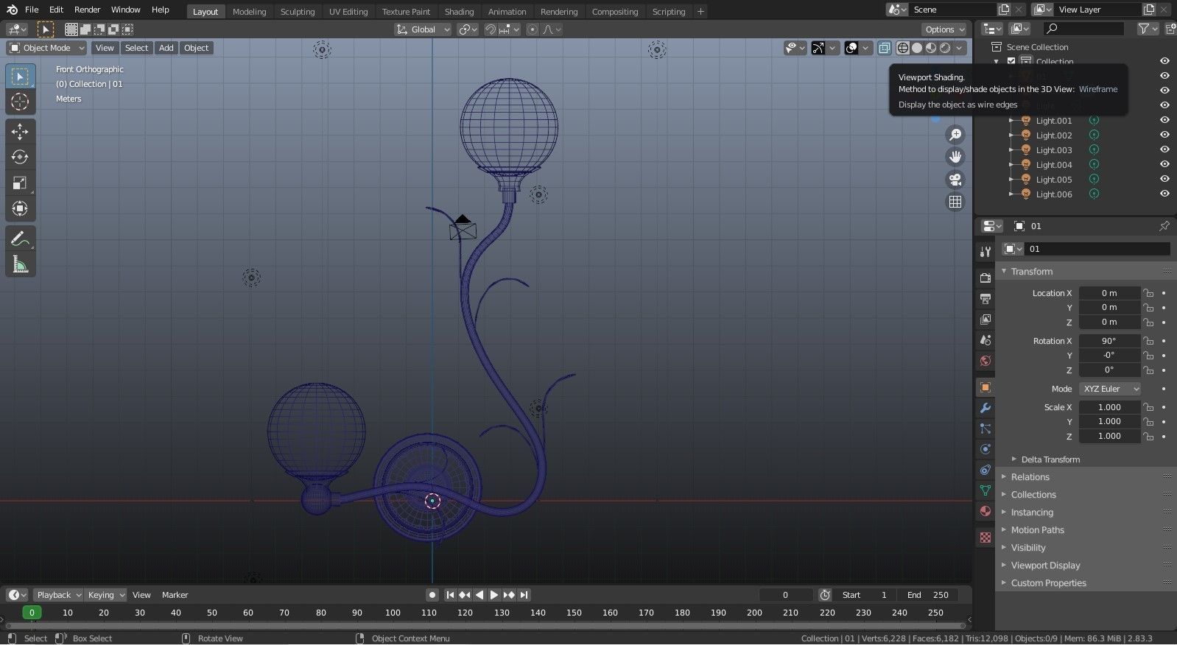The image size is (1177, 645).
Task: Open the Modifier properties wrench tab
Action: tap(985, 408)
